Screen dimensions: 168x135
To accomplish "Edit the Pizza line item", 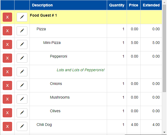I will click(x=22, y=31).
